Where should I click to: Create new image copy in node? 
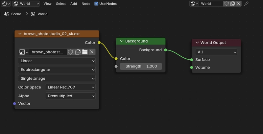point(78,52)
